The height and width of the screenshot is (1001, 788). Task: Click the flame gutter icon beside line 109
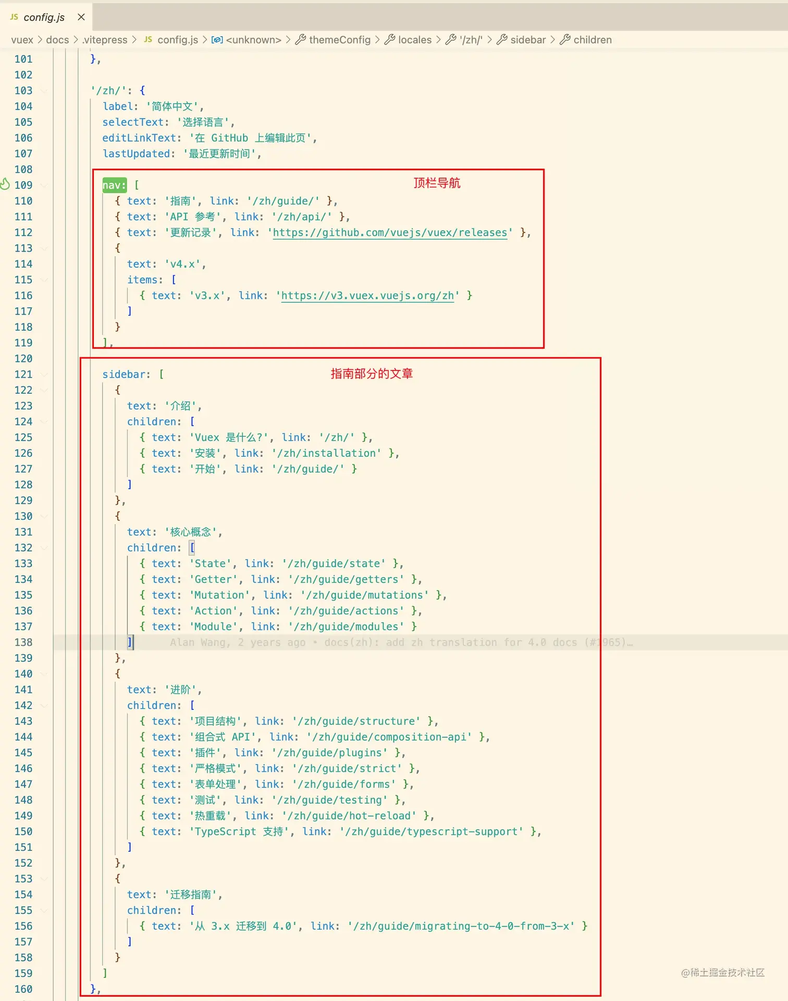5,184
